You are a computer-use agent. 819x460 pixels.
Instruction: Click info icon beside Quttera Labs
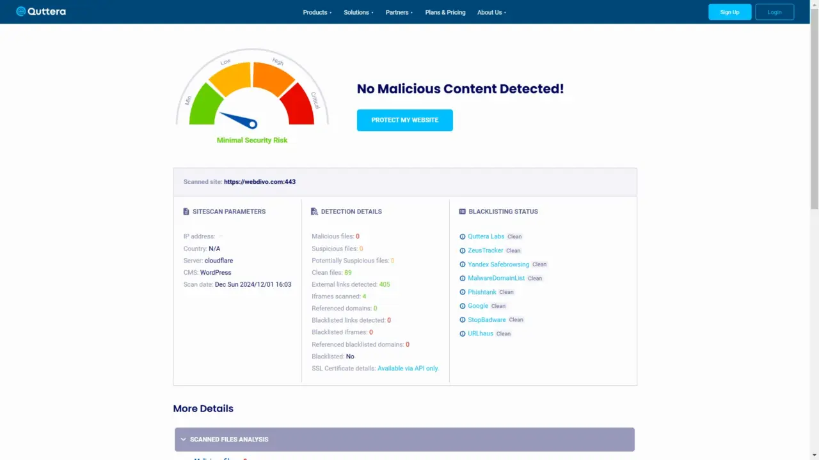(x=463, y=237)
